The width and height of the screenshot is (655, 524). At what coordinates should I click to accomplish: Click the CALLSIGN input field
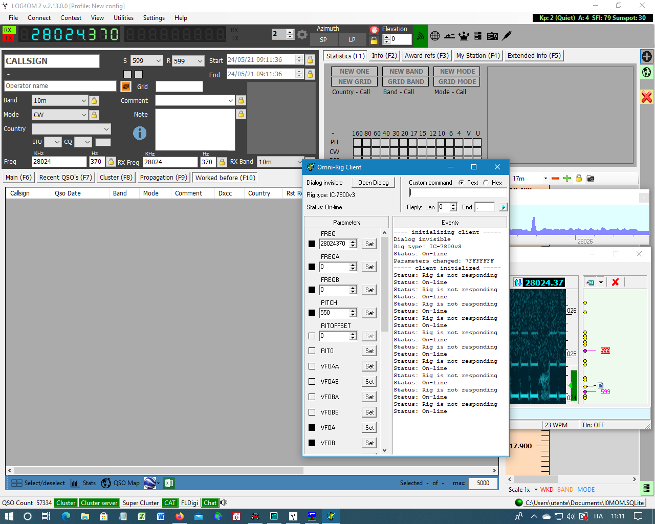point(52,61)
